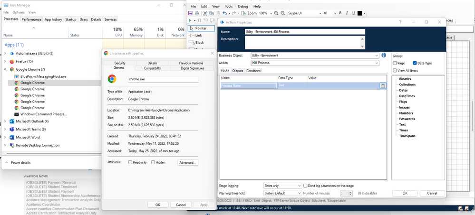Click the Microsoft Teams icon in Task Manager
Image resolution: width=475 pixels, height=215 pixels.
(12, 129)
